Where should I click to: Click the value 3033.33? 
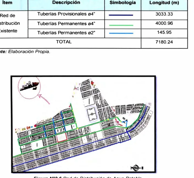coord(164,14)
